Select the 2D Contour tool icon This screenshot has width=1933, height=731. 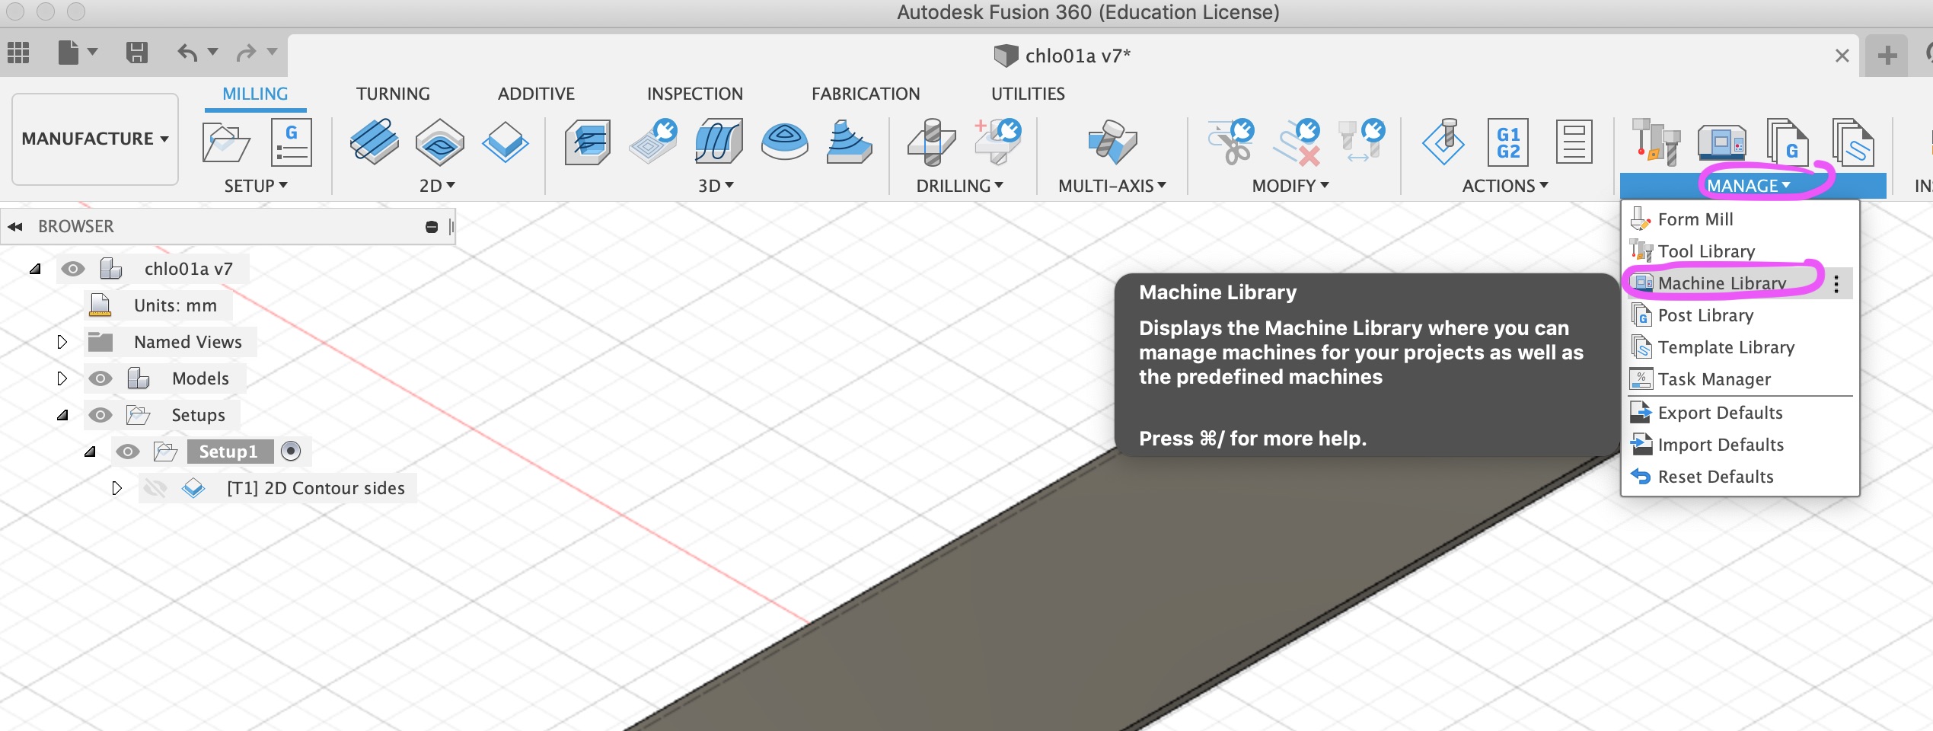pos(505,142)
